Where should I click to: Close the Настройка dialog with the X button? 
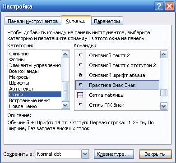click(x=169, y=6)
